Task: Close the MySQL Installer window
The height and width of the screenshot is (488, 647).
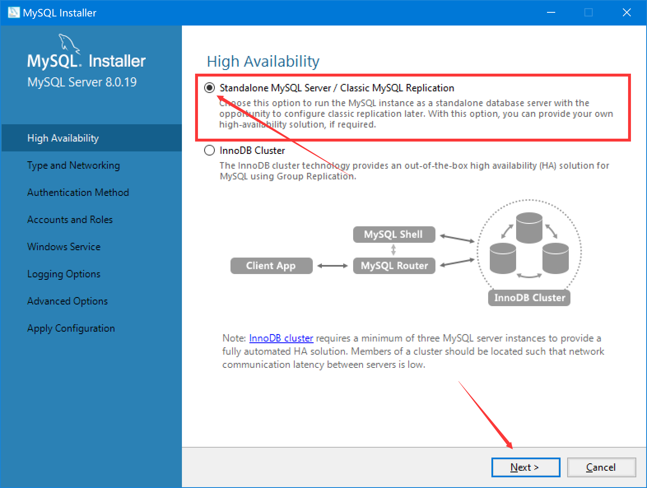Action: [x=626, y=12]
